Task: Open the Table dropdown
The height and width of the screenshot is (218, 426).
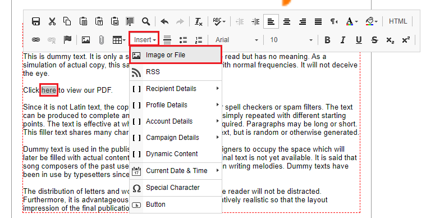Action: [x=119, y=40]
